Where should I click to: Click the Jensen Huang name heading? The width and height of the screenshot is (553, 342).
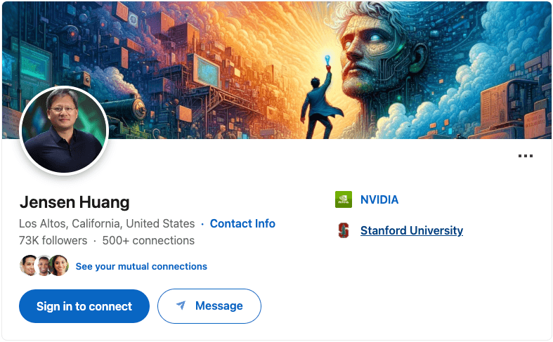(x=74, y=202)
